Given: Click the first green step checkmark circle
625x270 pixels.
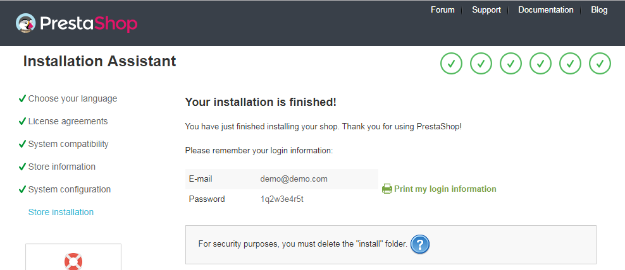Looking at the screenshot, I should point(451,63).
